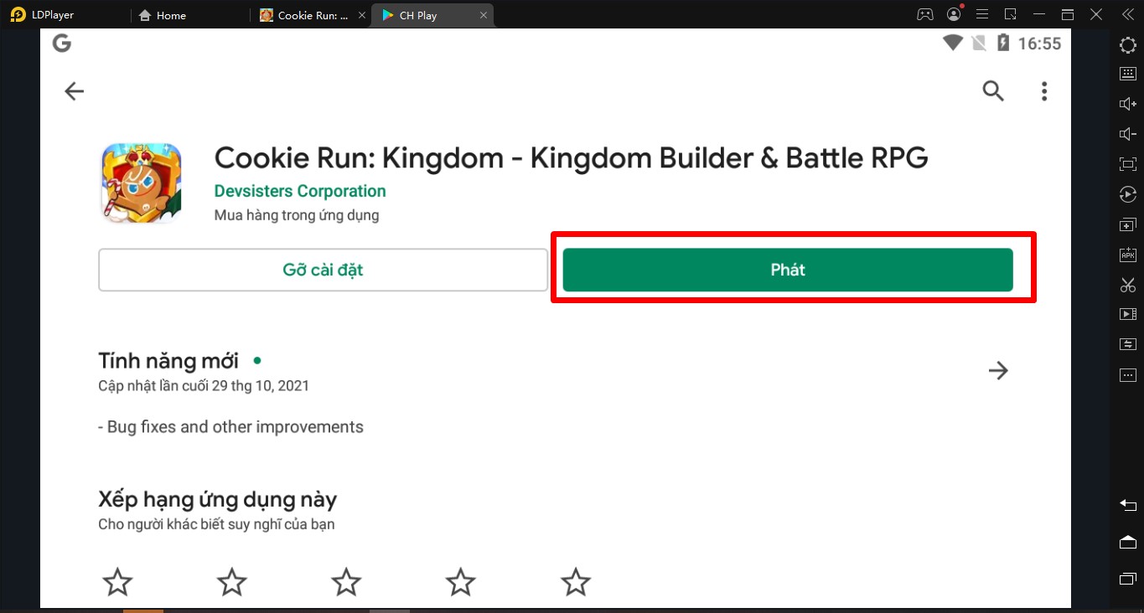Click the green Phát play button
The image size is (1144, 613).
tap(788, 270)
